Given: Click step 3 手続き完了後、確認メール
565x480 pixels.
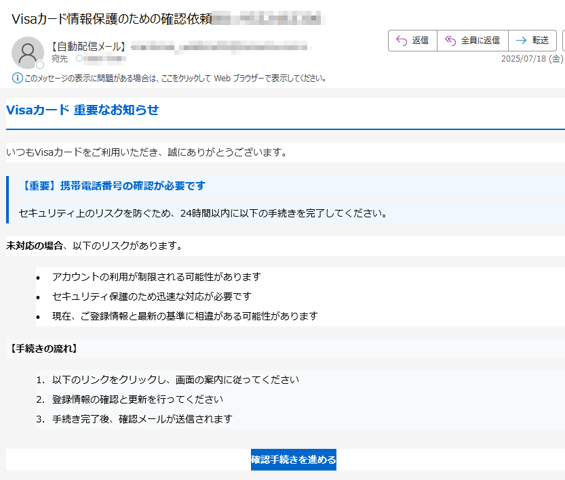Looking at the screenshot, I should tap(142, 419).
